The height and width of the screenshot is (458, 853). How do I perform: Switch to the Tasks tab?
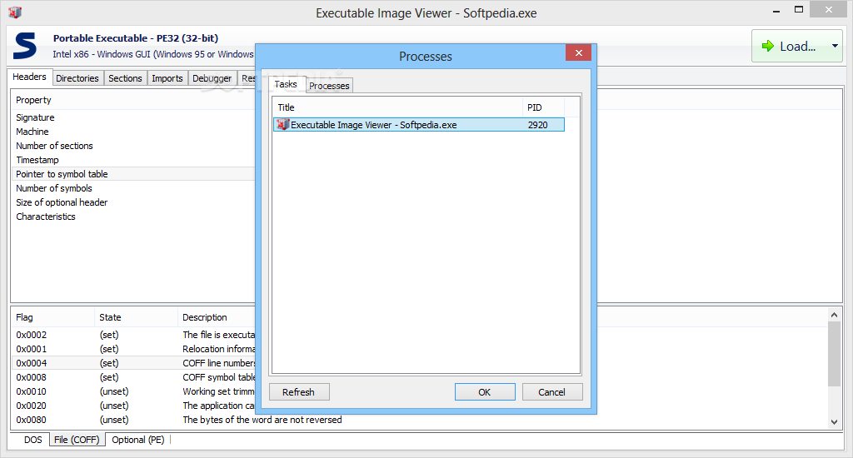pyautogui.click(x=286, y=84)
